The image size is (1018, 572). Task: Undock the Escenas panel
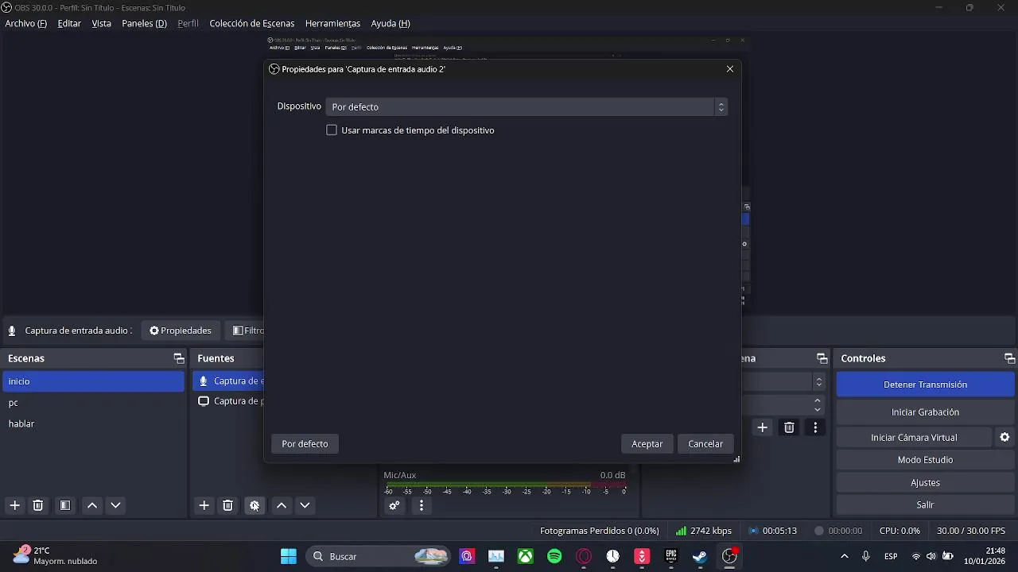click(179, 358)
